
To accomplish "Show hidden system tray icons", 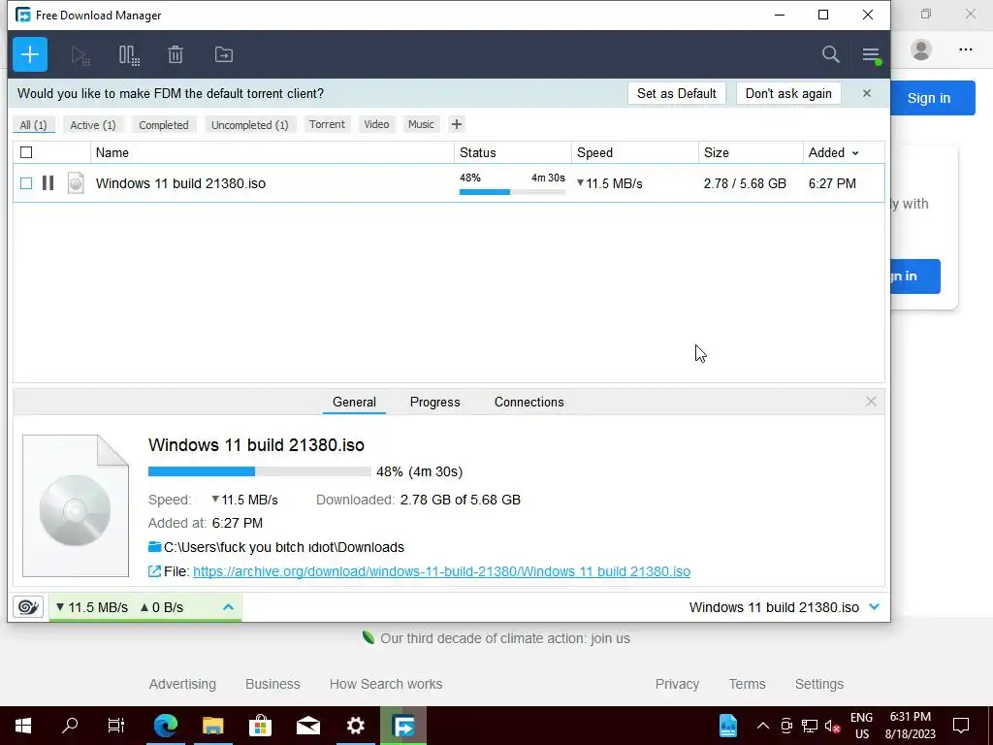I will coord(763,726).
